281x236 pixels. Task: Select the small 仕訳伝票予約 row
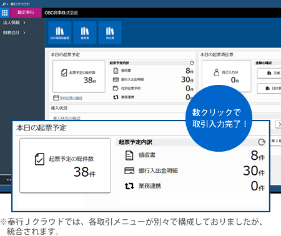pos(153,89)
